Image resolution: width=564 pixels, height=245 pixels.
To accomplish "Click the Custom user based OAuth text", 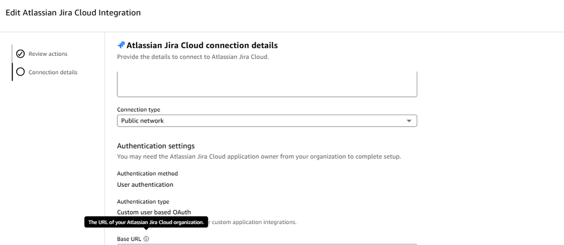I will point(154,212).
